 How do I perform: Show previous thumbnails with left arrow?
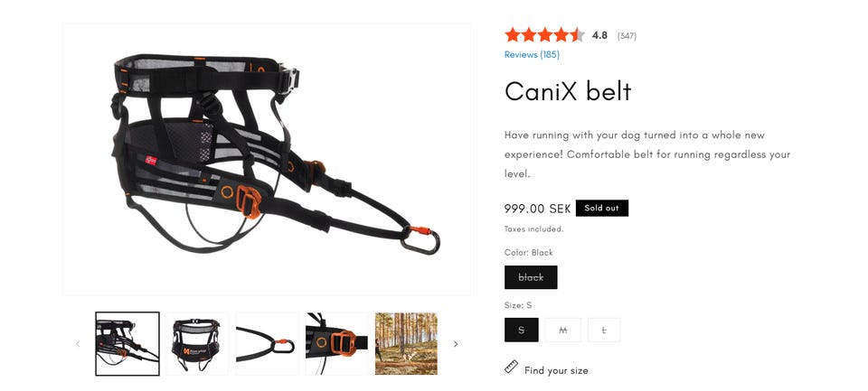(78, 344)
